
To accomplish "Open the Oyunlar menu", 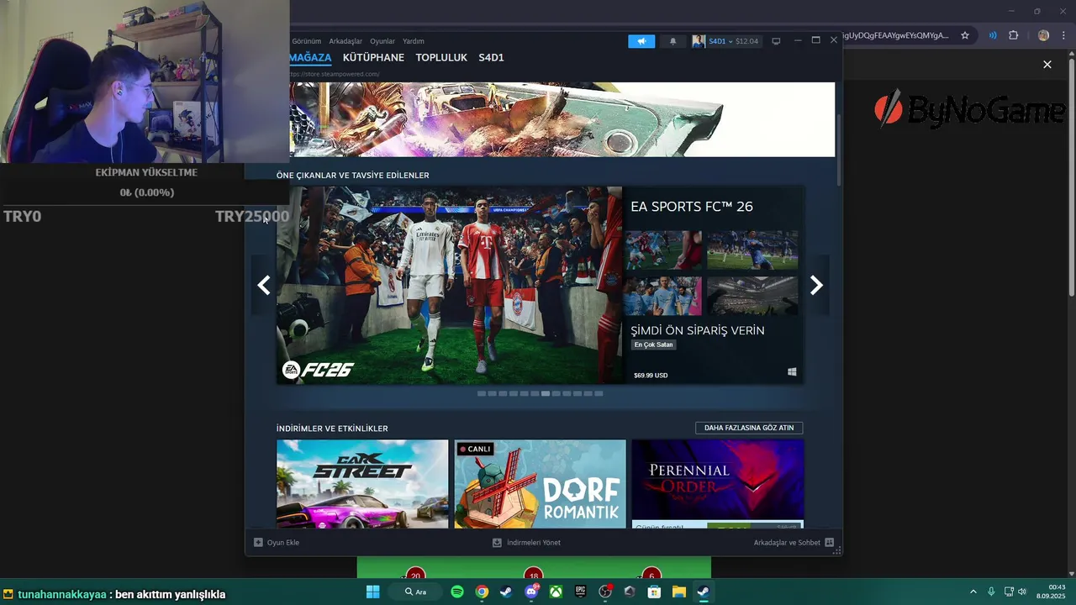I will point(382,41).
